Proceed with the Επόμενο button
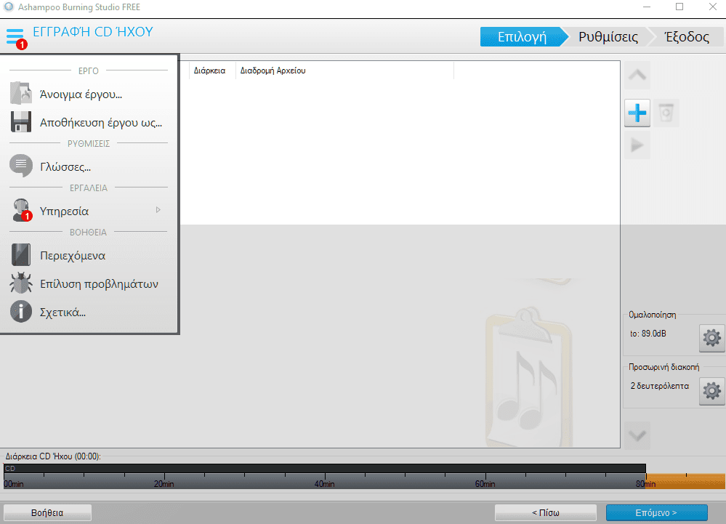This screenshot has height=524, width=726. tap(656, 512)
